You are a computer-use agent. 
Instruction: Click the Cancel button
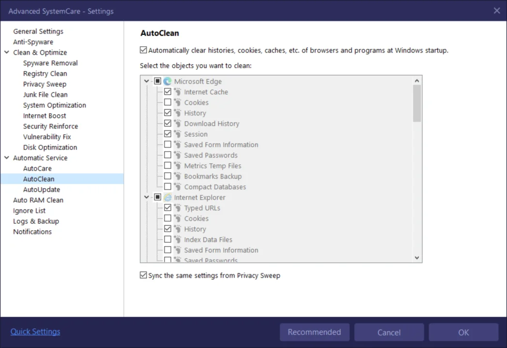click(389, 332)
